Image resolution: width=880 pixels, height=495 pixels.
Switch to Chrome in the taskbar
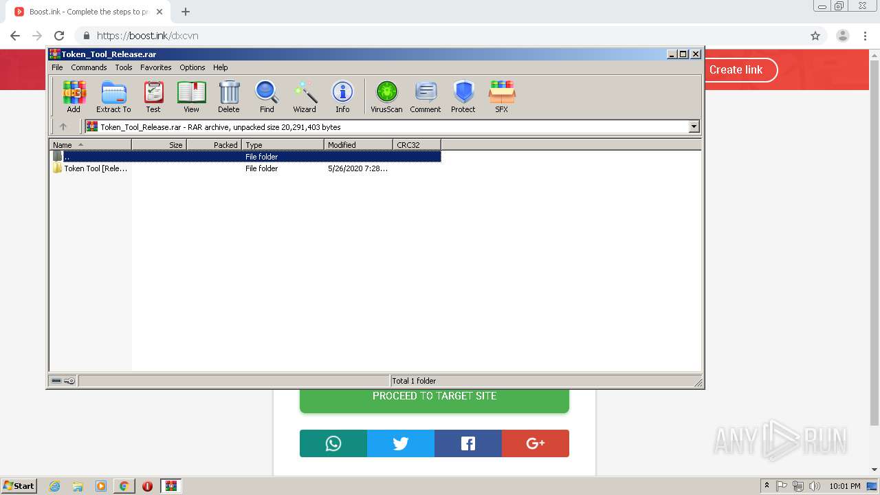point(124,486)
